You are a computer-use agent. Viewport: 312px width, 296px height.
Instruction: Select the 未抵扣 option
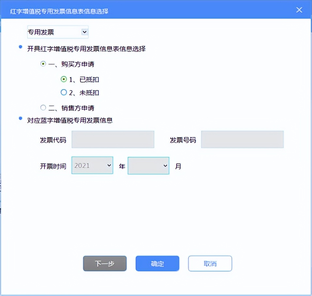point(64,93)
